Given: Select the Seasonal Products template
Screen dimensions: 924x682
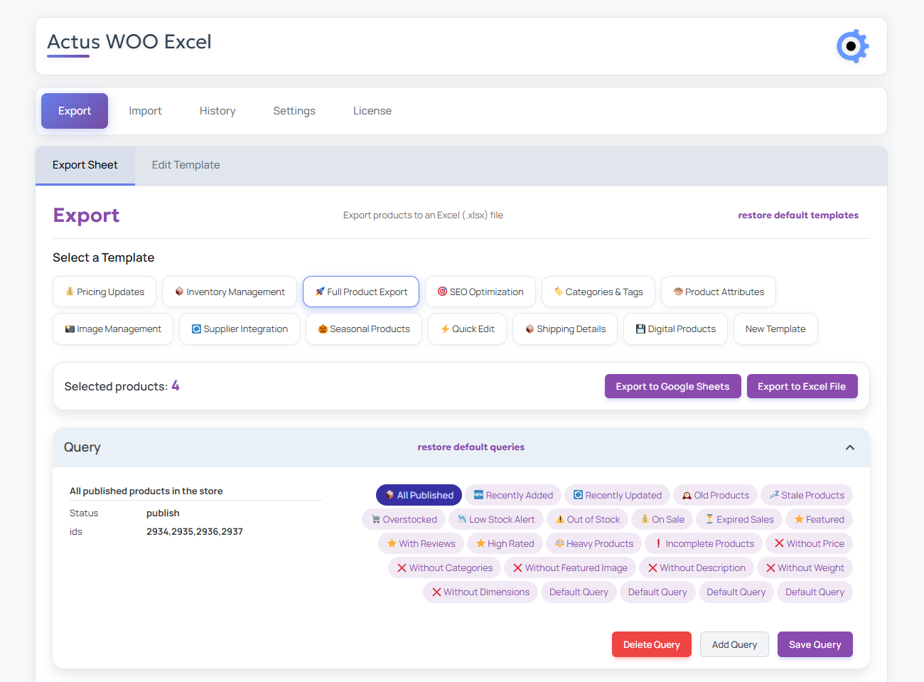Looking at the screenshot, I should 363,329.
